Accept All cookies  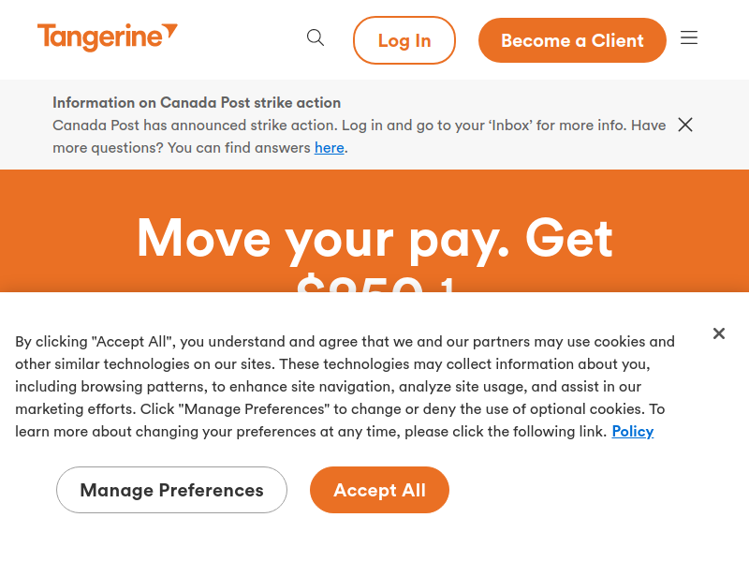(379, 490)
